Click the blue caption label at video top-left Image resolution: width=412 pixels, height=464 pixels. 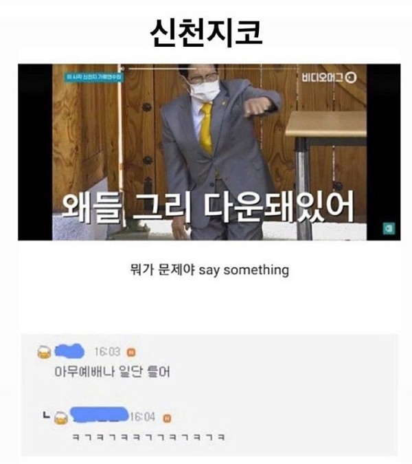tap(94, 78)
